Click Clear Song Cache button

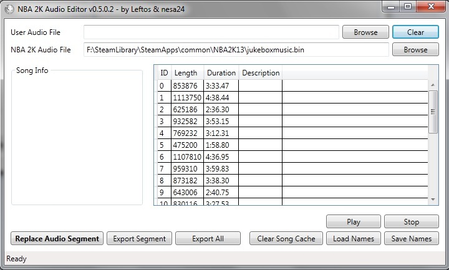point(286,238)
